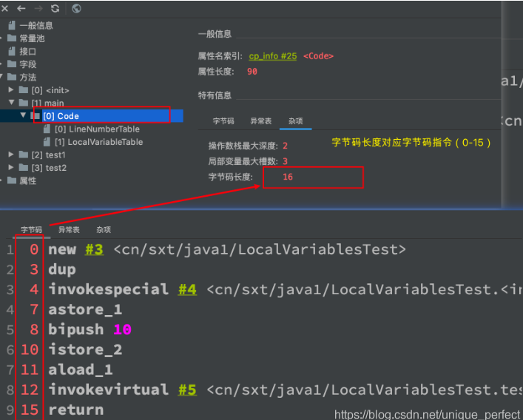Go back with left arrow icon
Viewport: 523px width, 420px height.
click(x=21, y=9)
